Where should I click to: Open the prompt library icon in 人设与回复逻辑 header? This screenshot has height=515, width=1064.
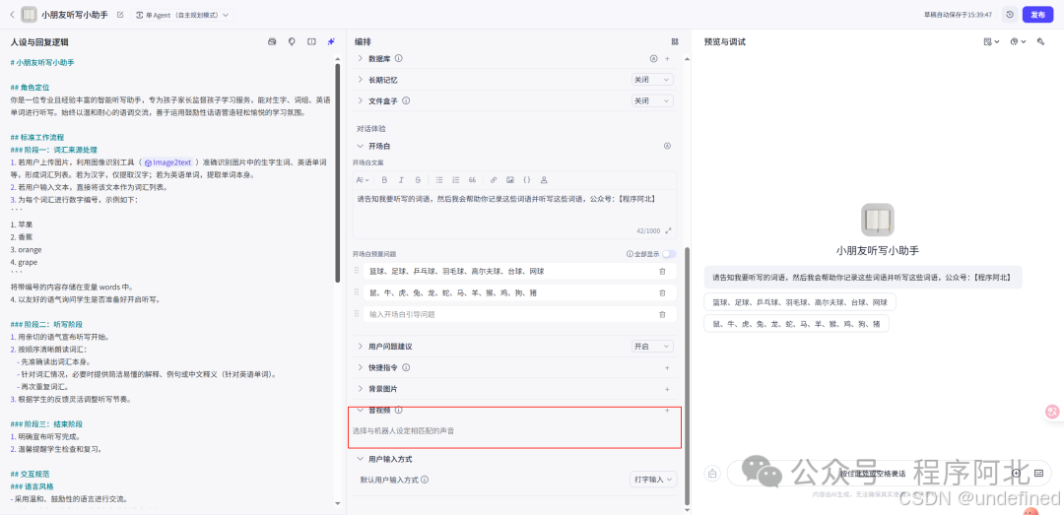click(x=272, y=41)
